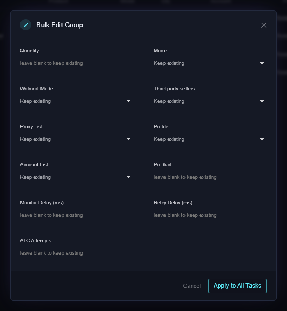Expand the Third-party sellers dropdown
This screenshot has height=311, width=287.
pyautogui.click(x=210, y=101)
